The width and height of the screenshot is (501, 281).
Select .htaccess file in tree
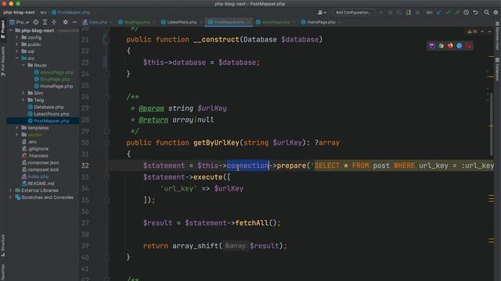(x=34, y=155)
